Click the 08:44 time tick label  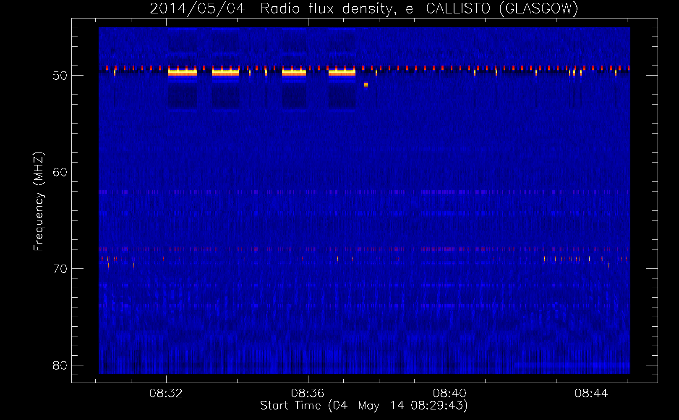point(591,394)
